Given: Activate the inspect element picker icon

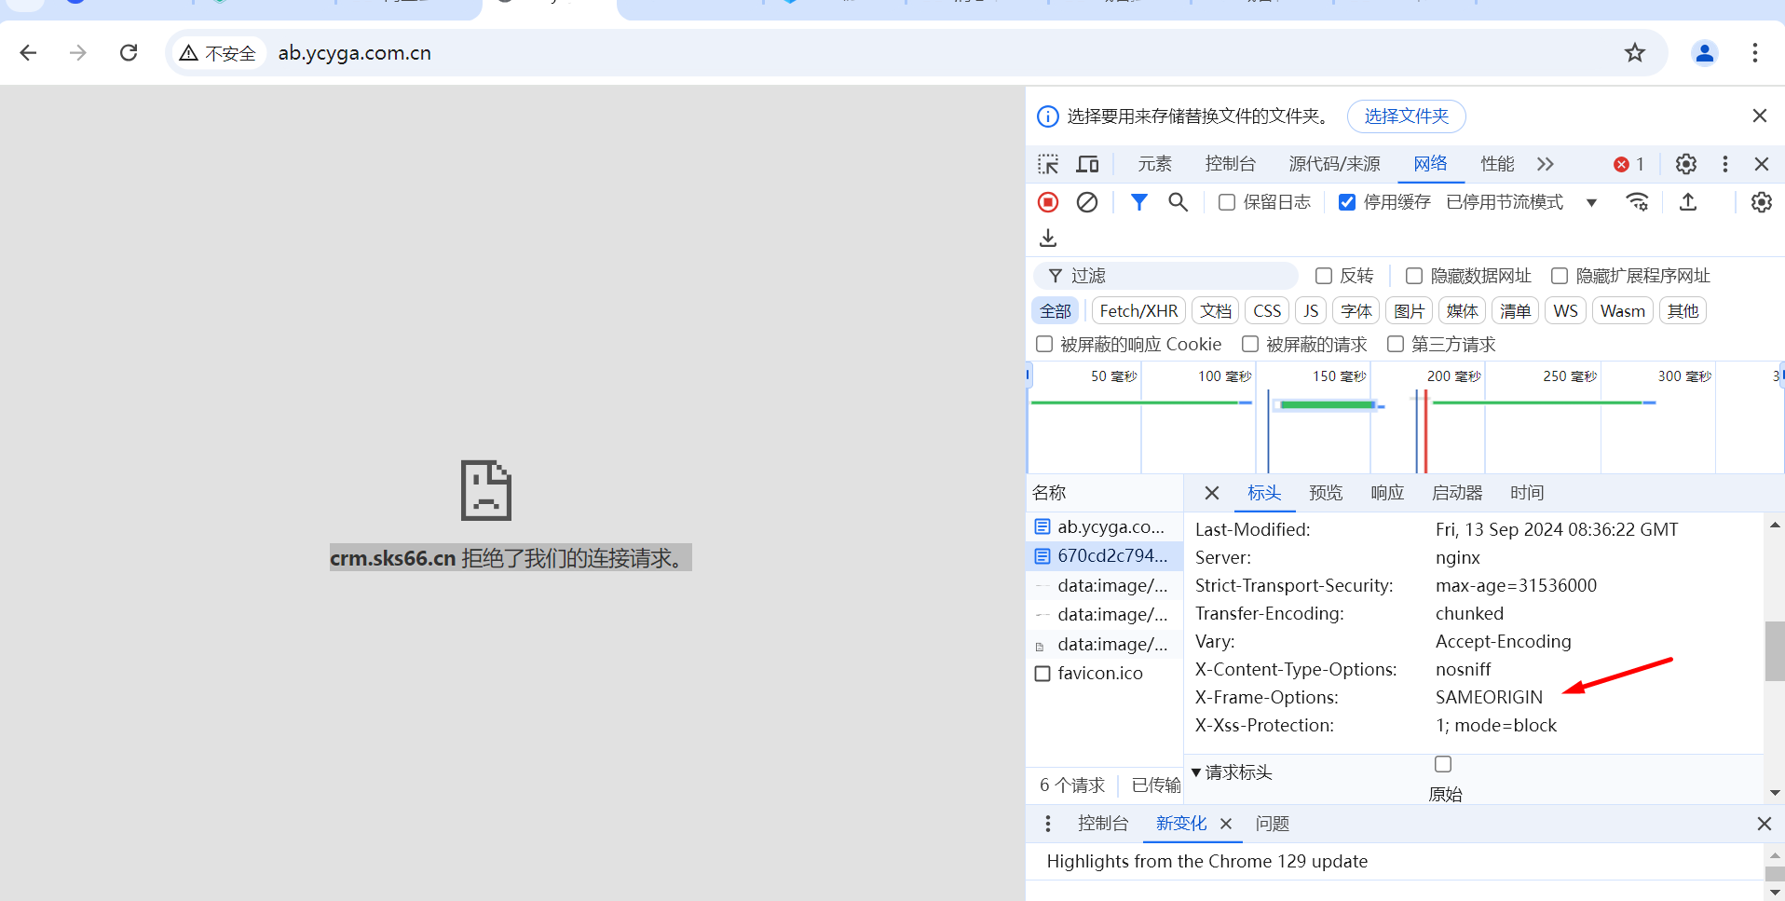Looking at the screenshot, I should pos(1048,164).
